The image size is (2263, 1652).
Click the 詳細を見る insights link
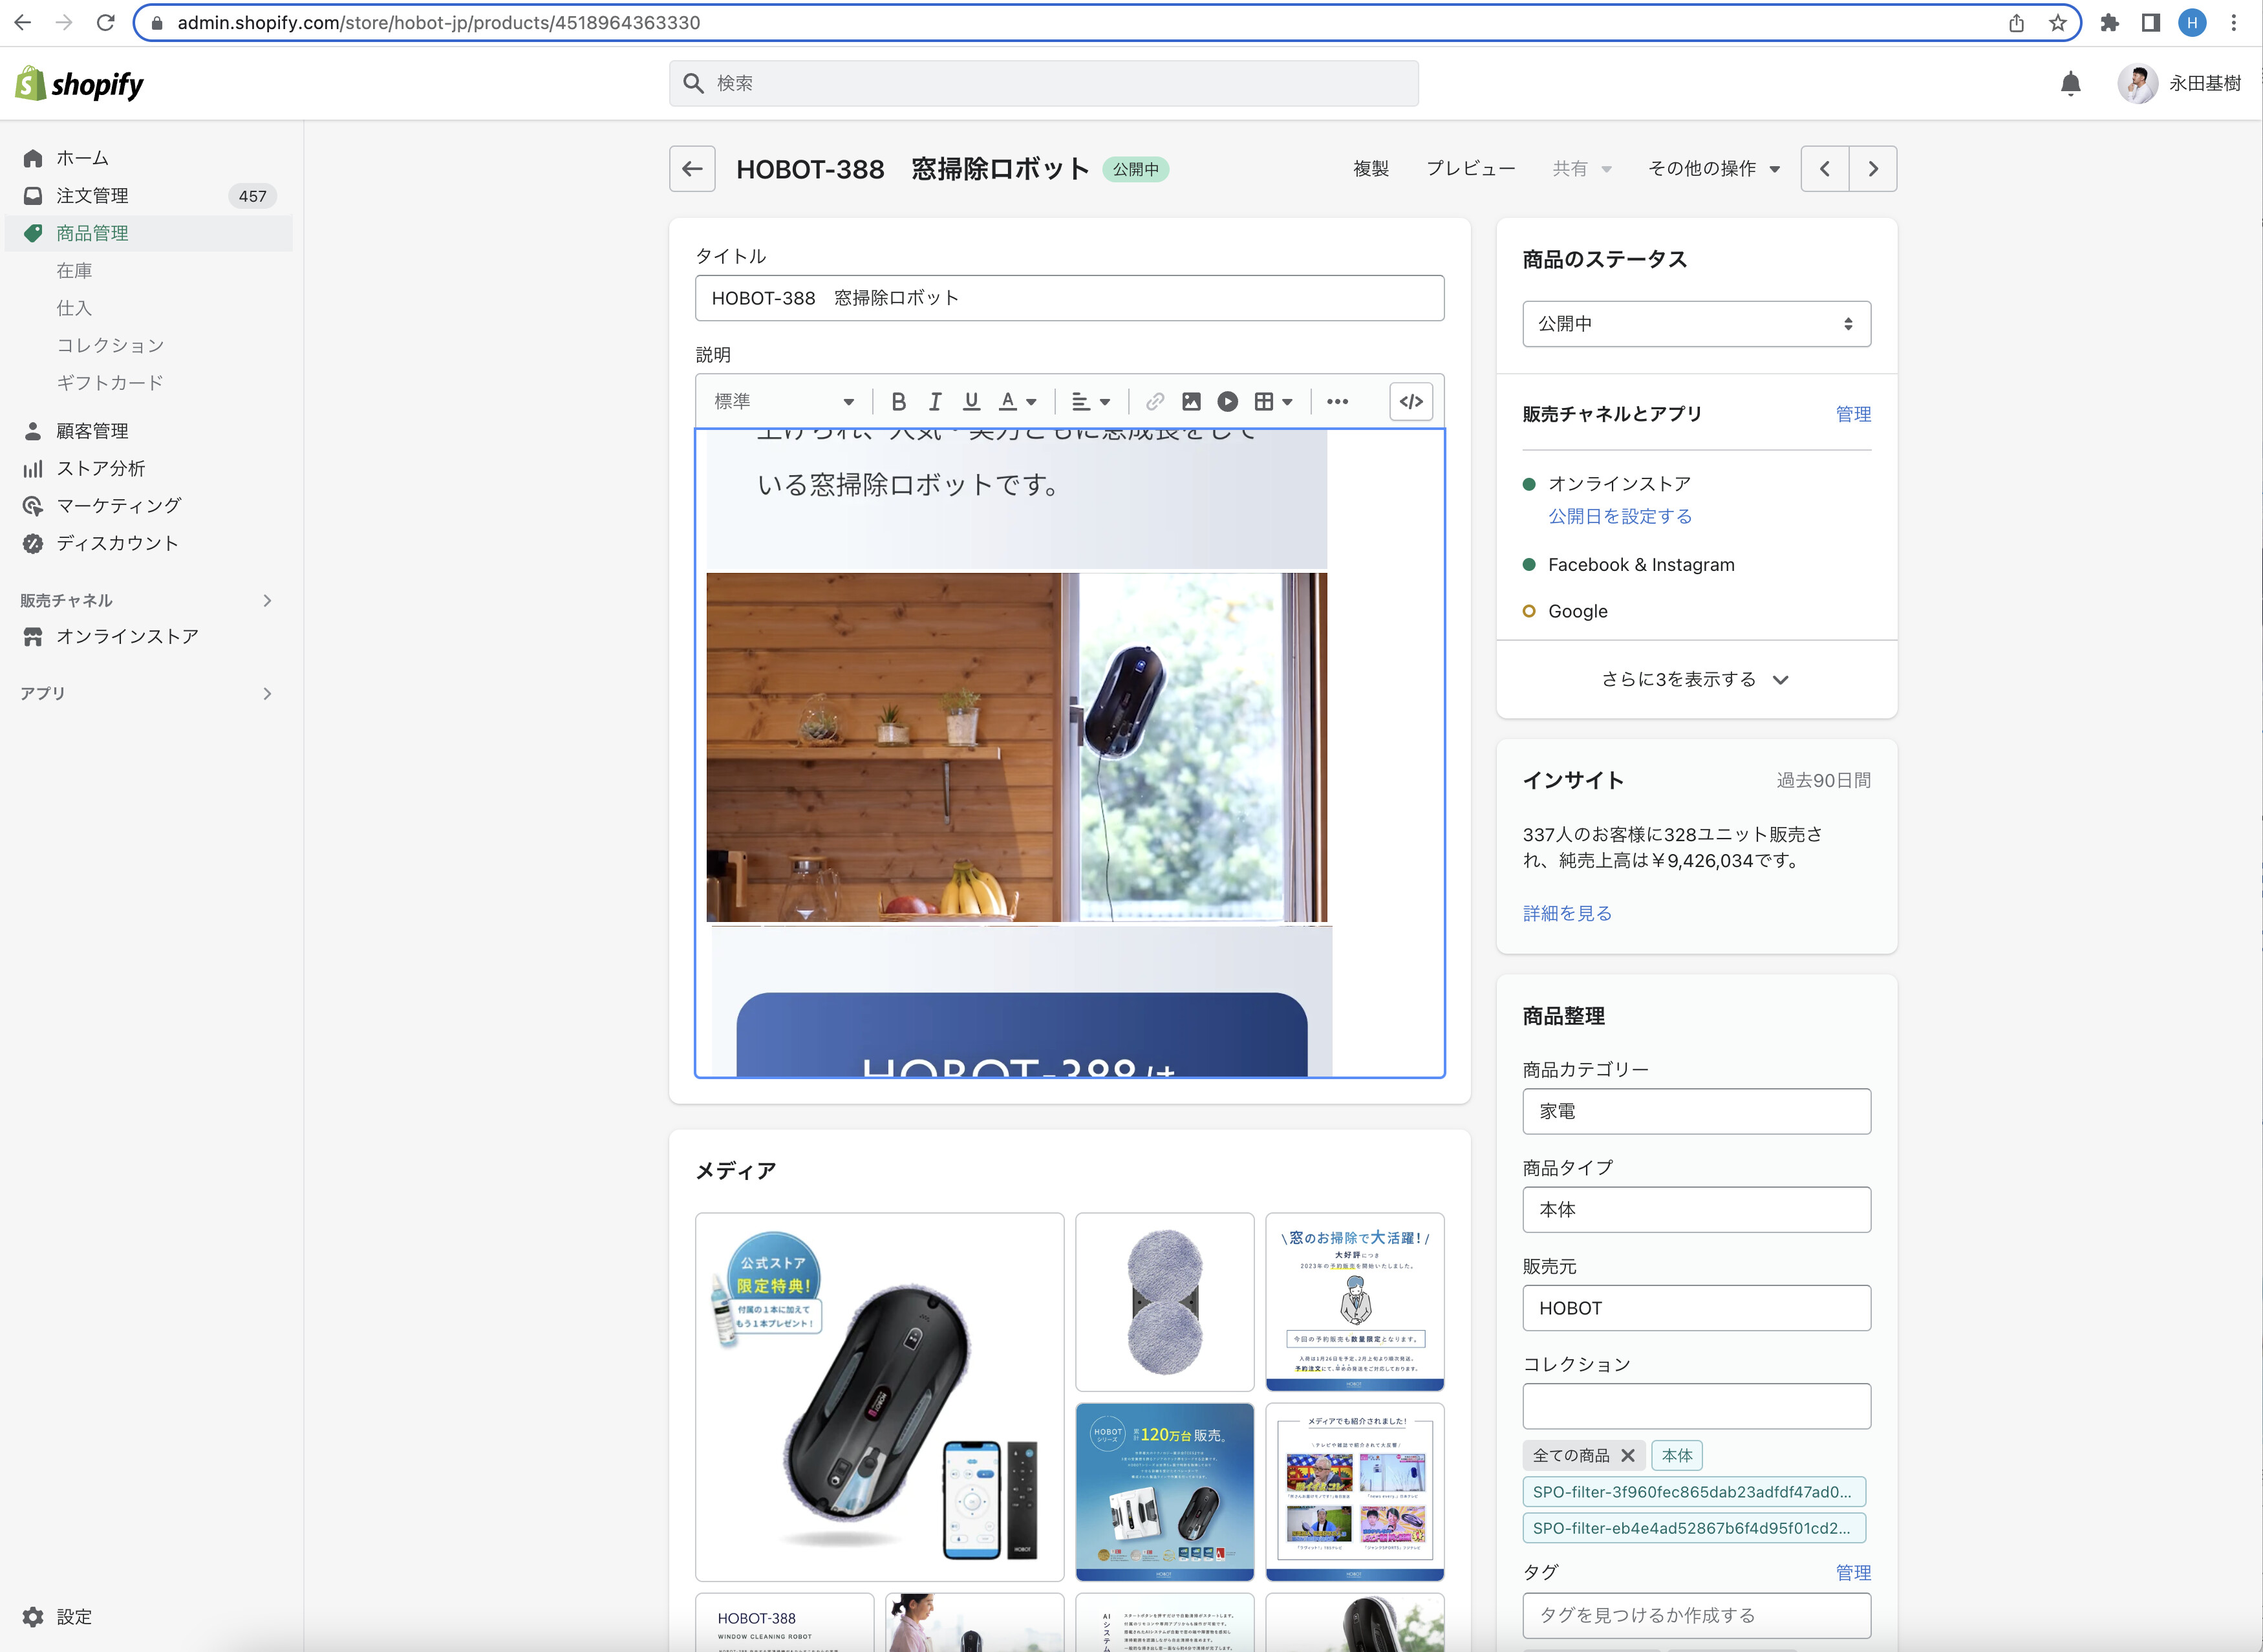(1566, 913)
